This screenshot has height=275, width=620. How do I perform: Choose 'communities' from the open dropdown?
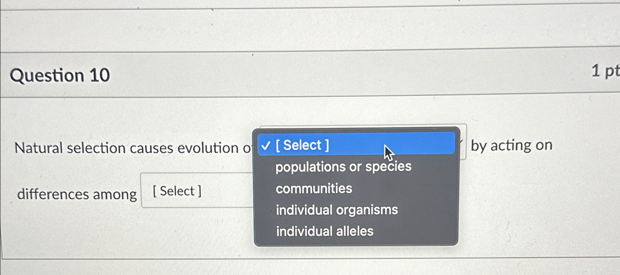click(x=314, y=189)
